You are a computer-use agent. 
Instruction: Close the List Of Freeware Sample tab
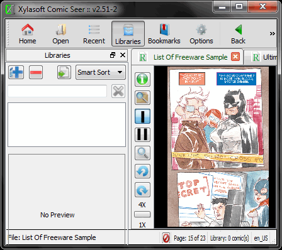(x=235, y=57)
